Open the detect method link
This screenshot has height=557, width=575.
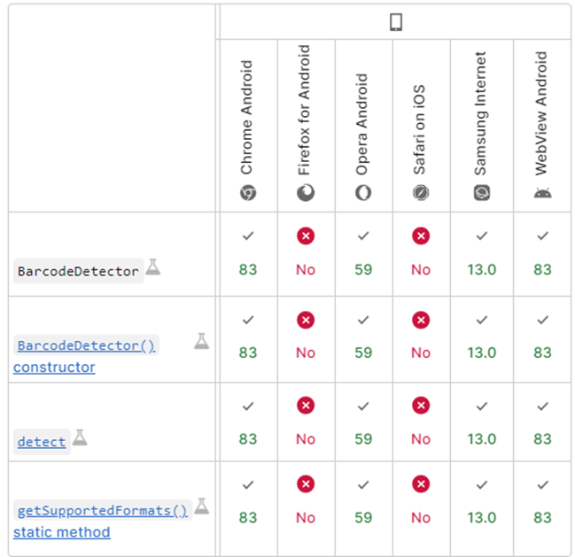point(42,441)
